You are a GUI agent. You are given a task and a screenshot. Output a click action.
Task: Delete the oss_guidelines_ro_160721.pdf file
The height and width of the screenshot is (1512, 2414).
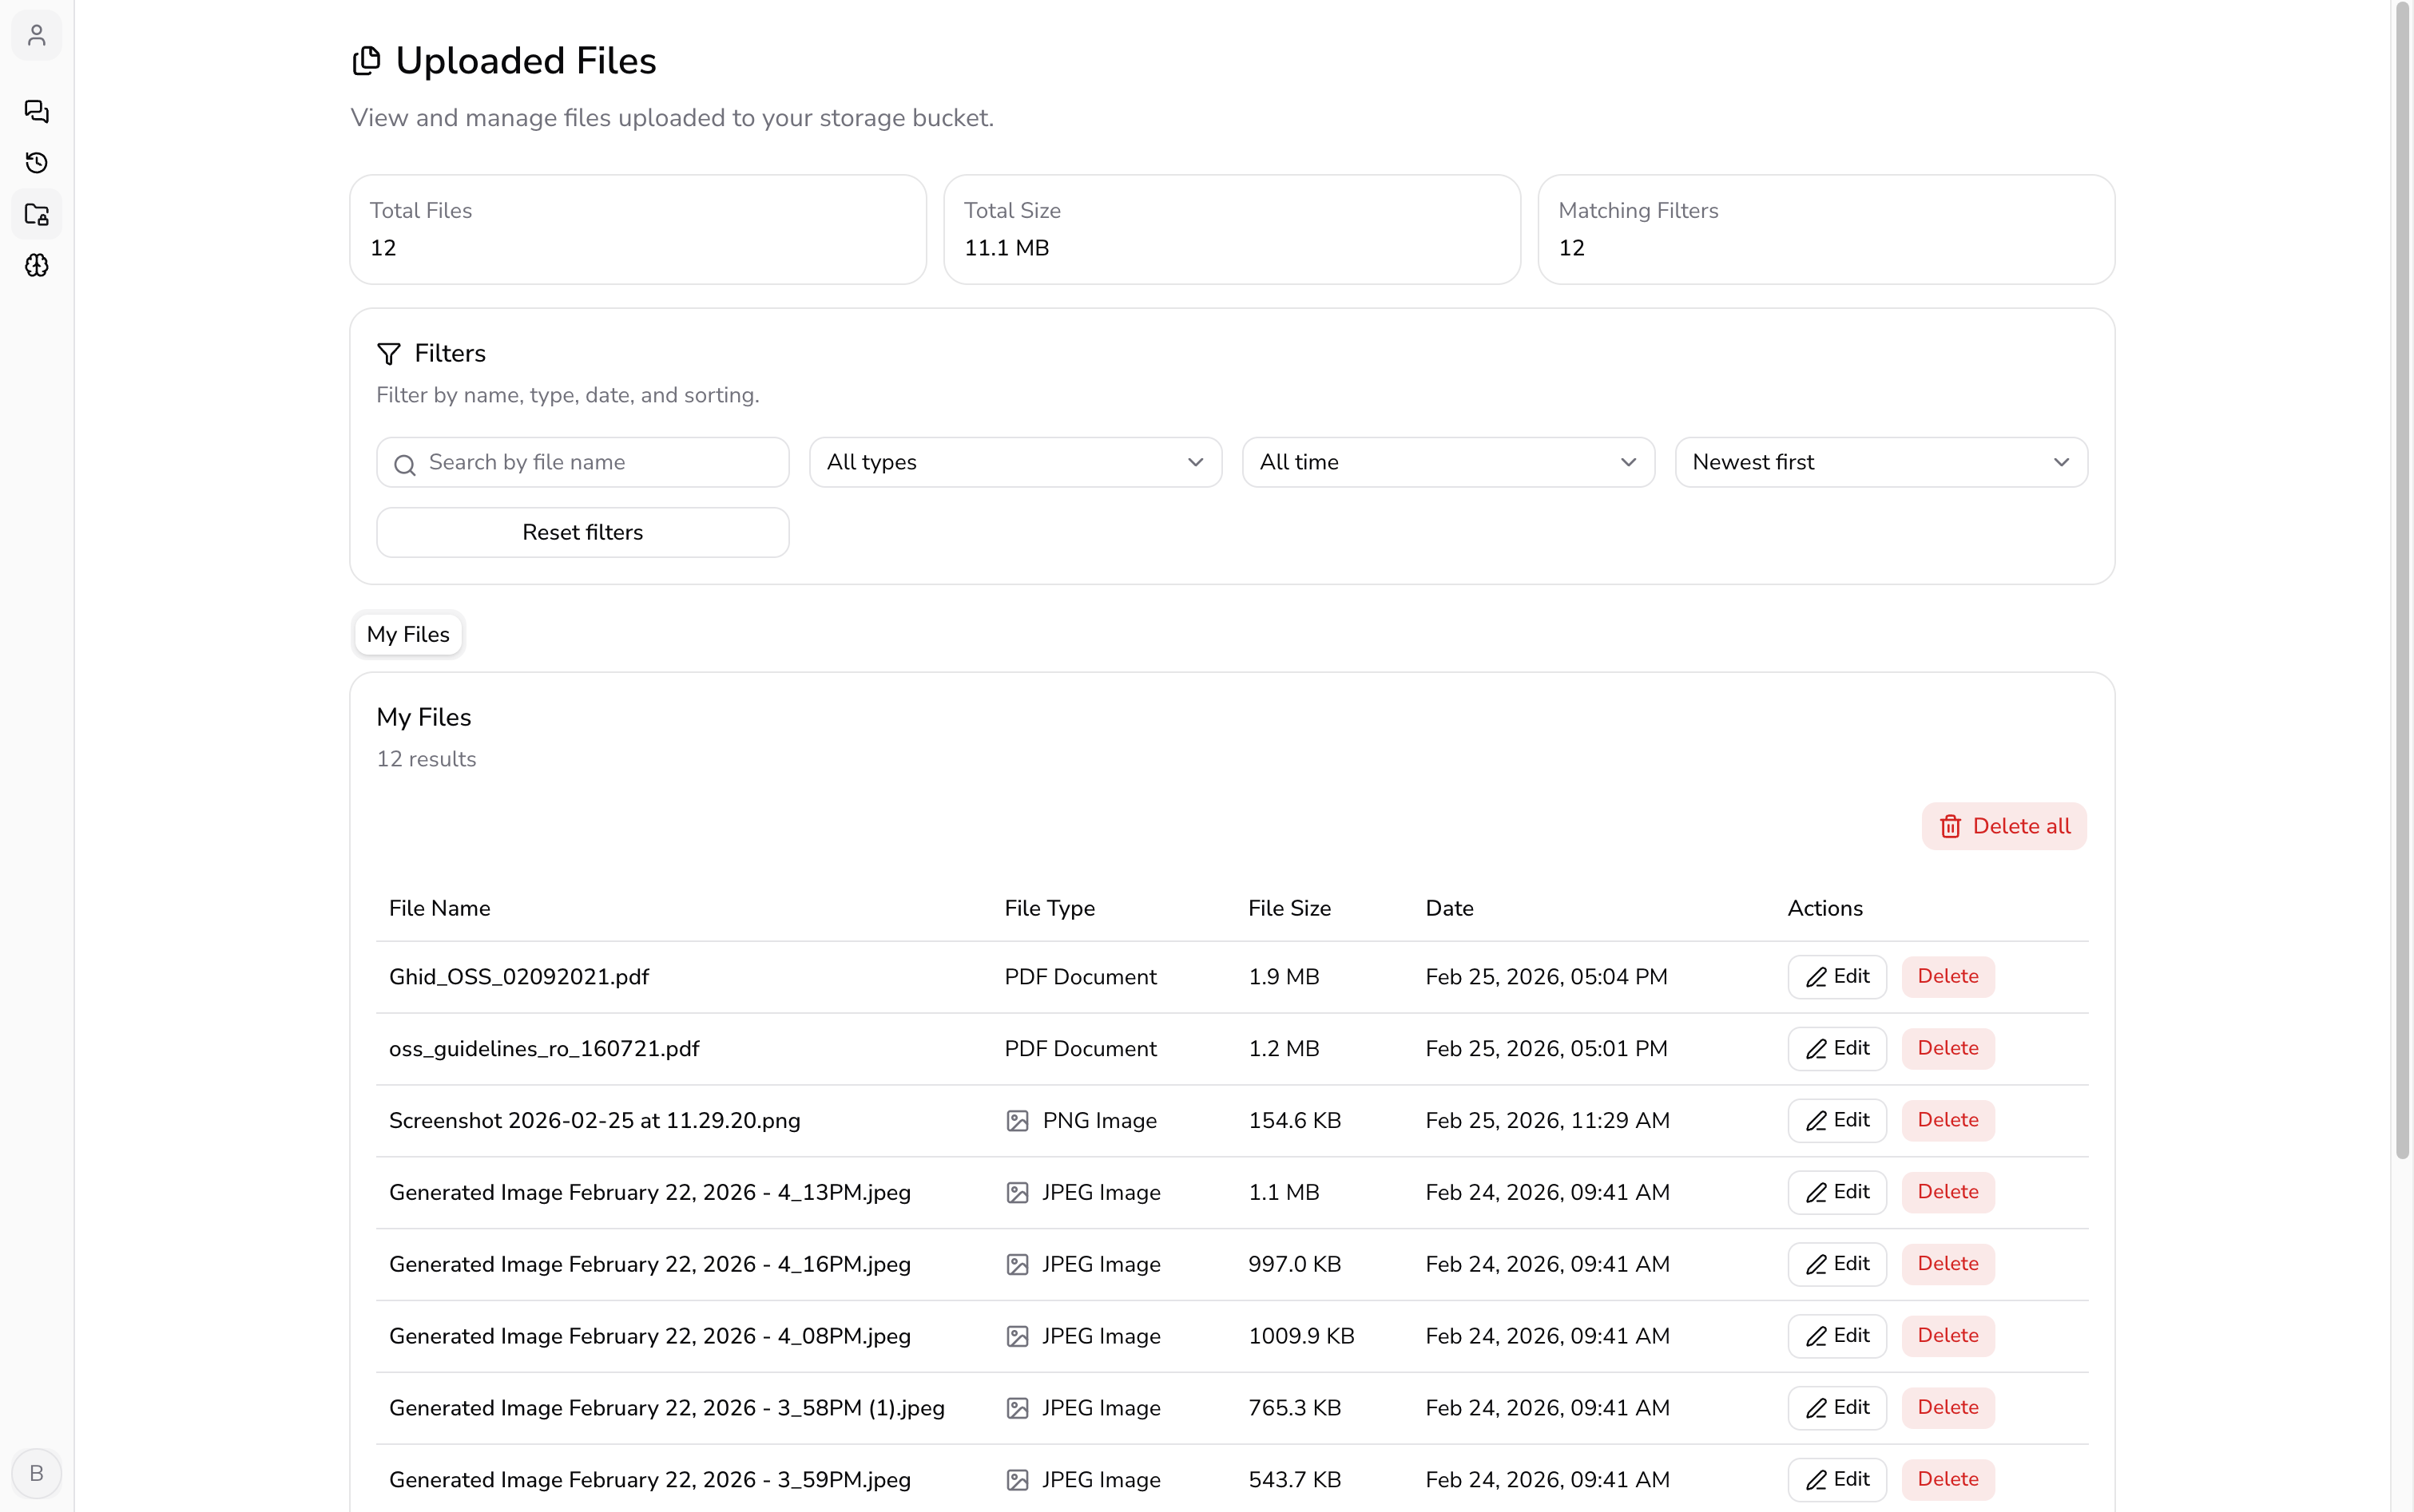pyautogui.click(x=1947, y=1048)
